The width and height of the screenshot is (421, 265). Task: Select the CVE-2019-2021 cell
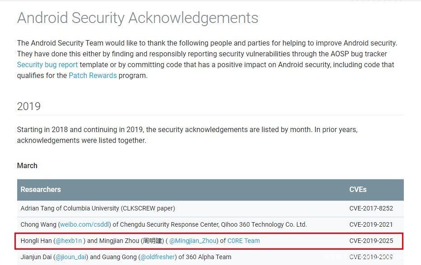pos(371,224)
